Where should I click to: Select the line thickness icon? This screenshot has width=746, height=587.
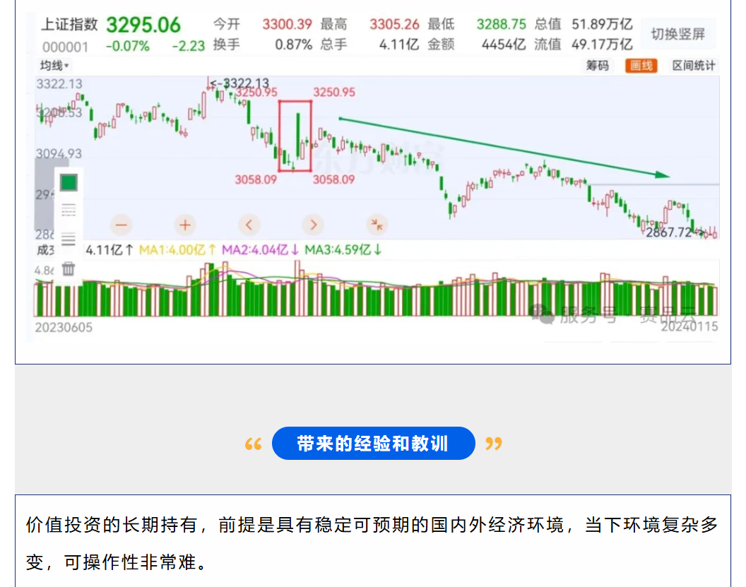point(69,239)
